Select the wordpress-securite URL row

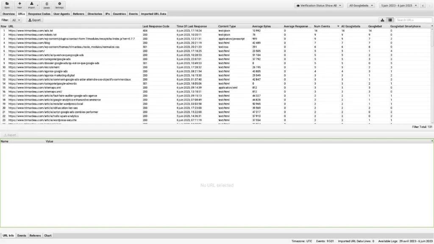216,120
